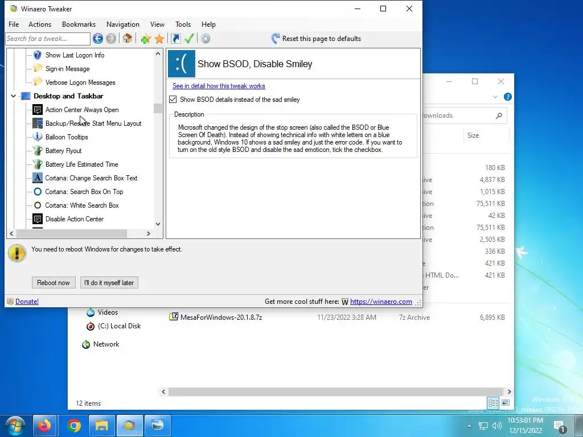This screenshot has height=437, width=583.
Task: Open the Start menu orb
Action: [x=15, y=426]
